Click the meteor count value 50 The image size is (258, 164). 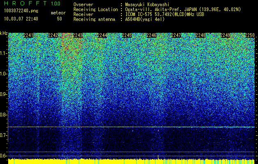coord(59,19)
